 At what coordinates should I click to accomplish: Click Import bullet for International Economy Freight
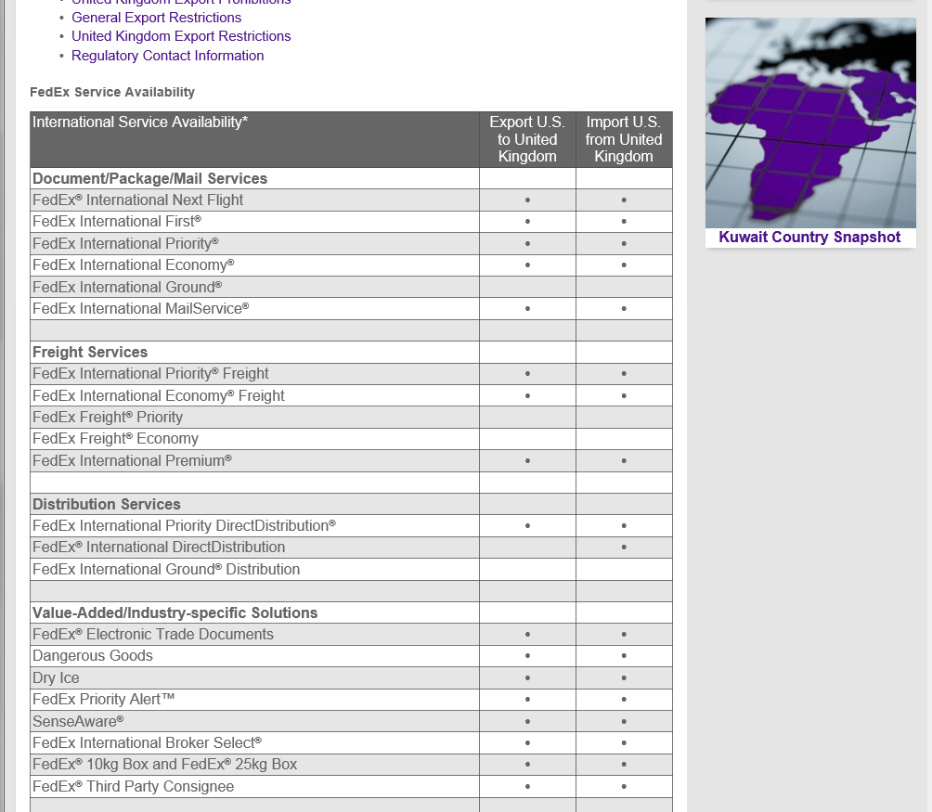tap(624, 395)
